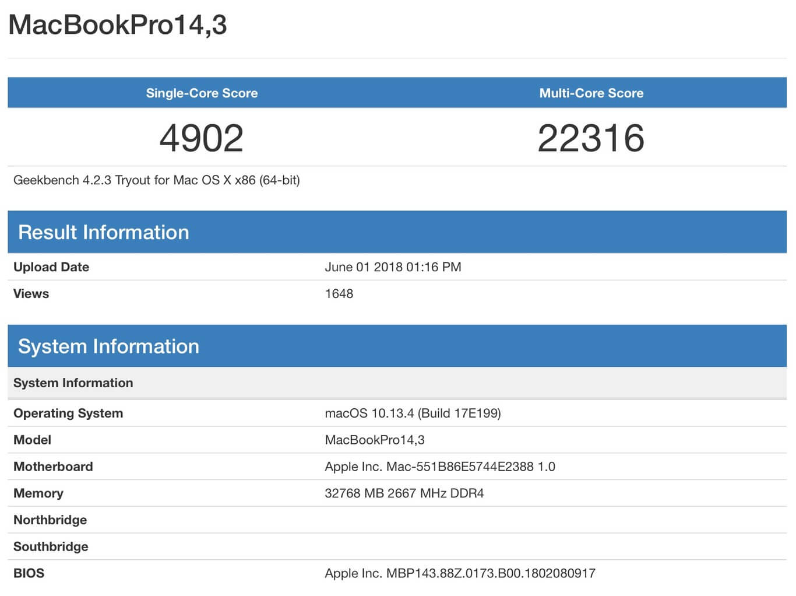Viewport: 796px width, 596px height.
Task: Click the multi-core value 22316
Action: (x=591, y=138)
